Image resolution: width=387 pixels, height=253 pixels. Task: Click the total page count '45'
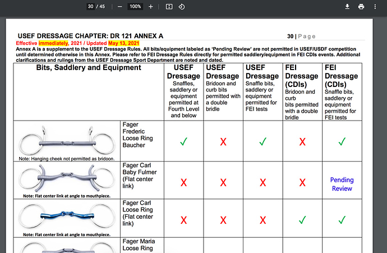(x=102, y=7)
